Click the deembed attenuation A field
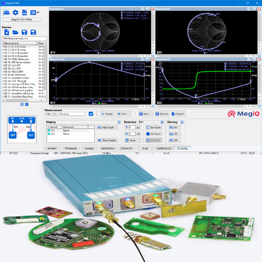Screen dimensions: 262x262 tap(132, 134)
